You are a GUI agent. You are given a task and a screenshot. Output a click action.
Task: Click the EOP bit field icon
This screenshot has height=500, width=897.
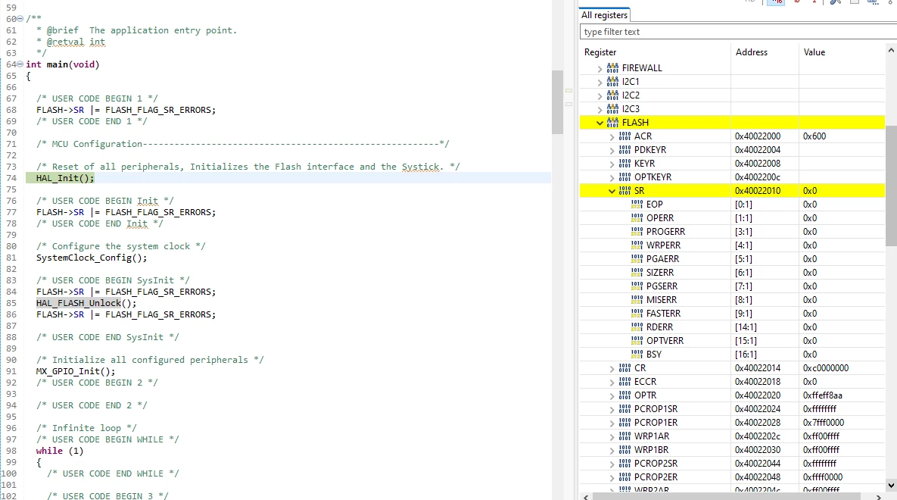(x=637, y=204)
